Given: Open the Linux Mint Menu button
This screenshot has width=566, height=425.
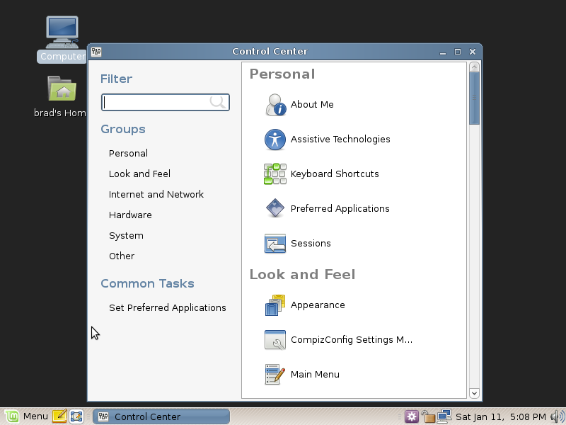Looking at the screenshot, I should click(x=27, y=416).
